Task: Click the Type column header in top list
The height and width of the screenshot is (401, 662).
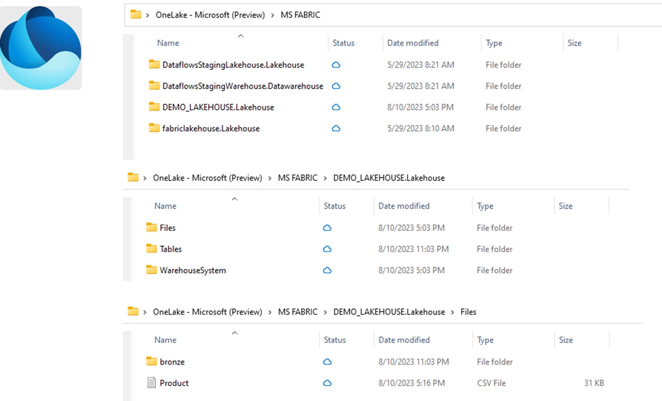Action: click(494, 43)
